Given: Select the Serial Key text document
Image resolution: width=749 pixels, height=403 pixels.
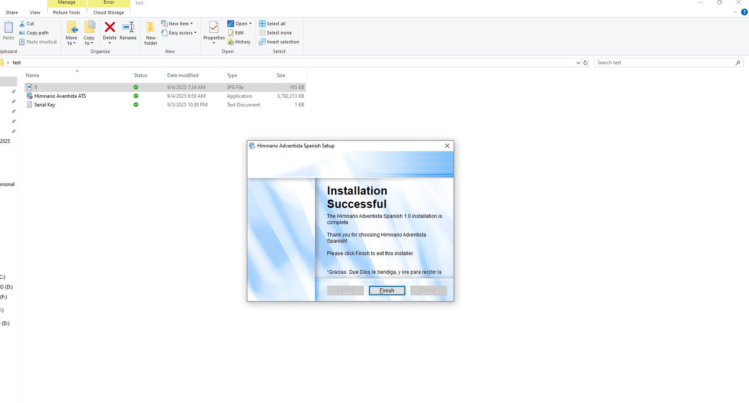Looking at the screenshot, I should click(44, 105).
